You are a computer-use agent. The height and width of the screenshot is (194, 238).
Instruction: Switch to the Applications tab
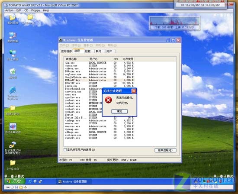coord(66,51)
